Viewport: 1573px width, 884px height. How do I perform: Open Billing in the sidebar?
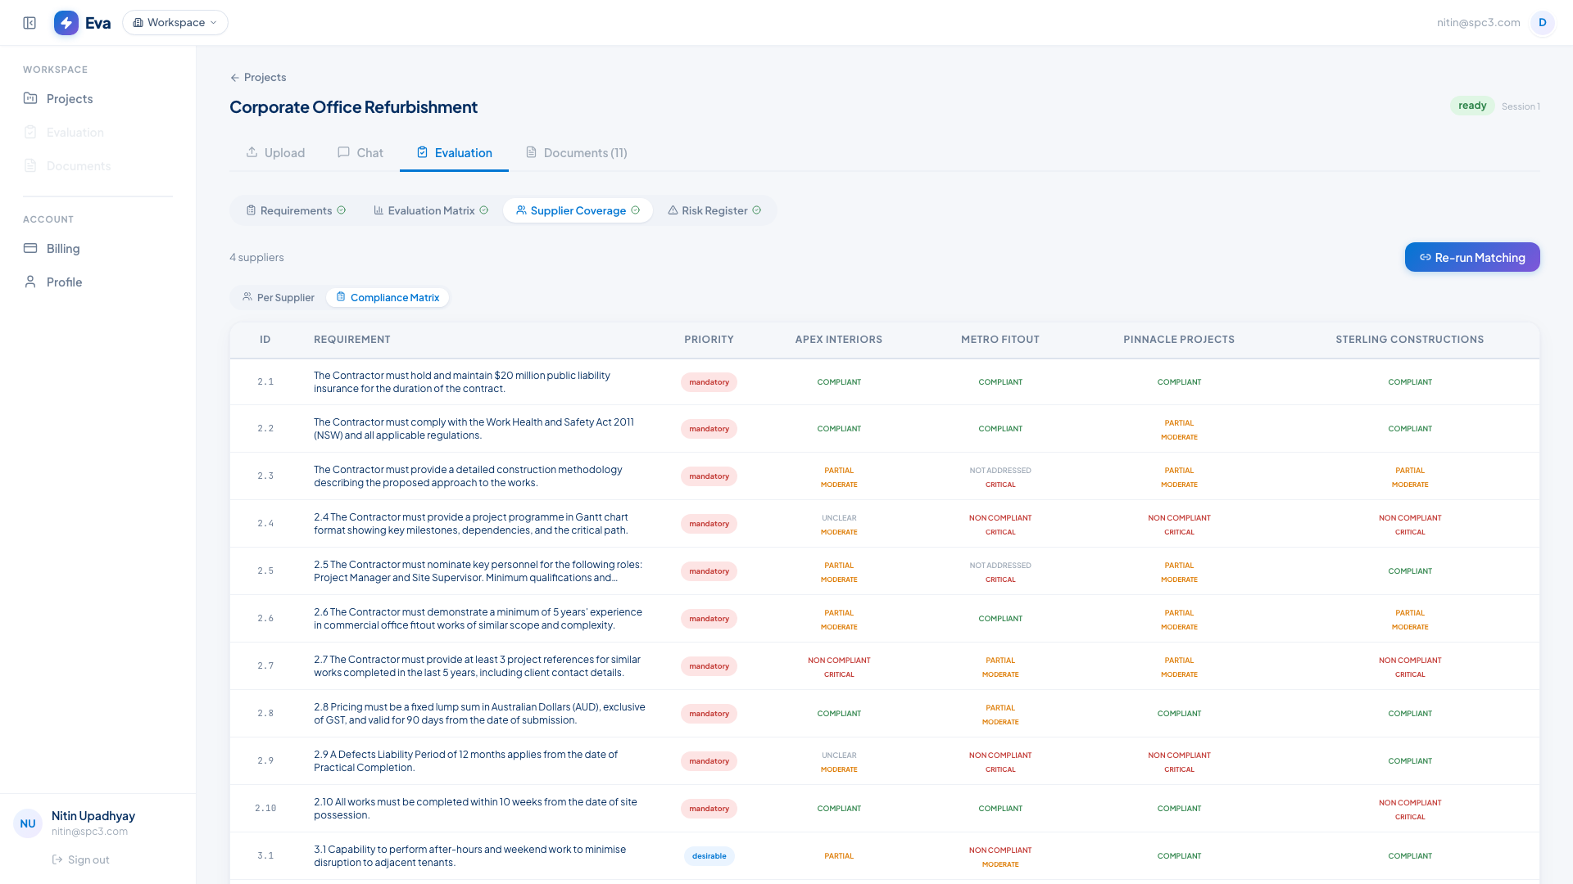point(63,249)
